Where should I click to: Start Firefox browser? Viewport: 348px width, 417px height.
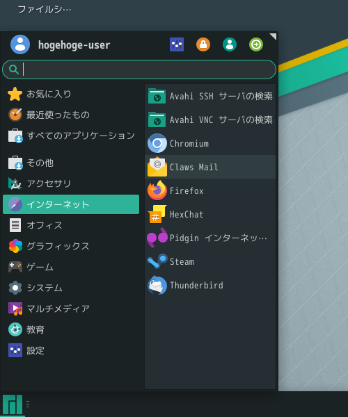(x=210, y=190)
